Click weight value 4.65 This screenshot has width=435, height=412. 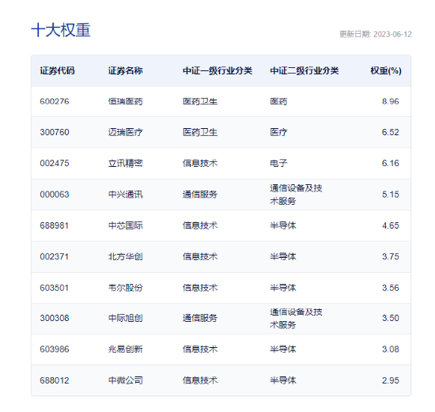click(x=391, y=225)
